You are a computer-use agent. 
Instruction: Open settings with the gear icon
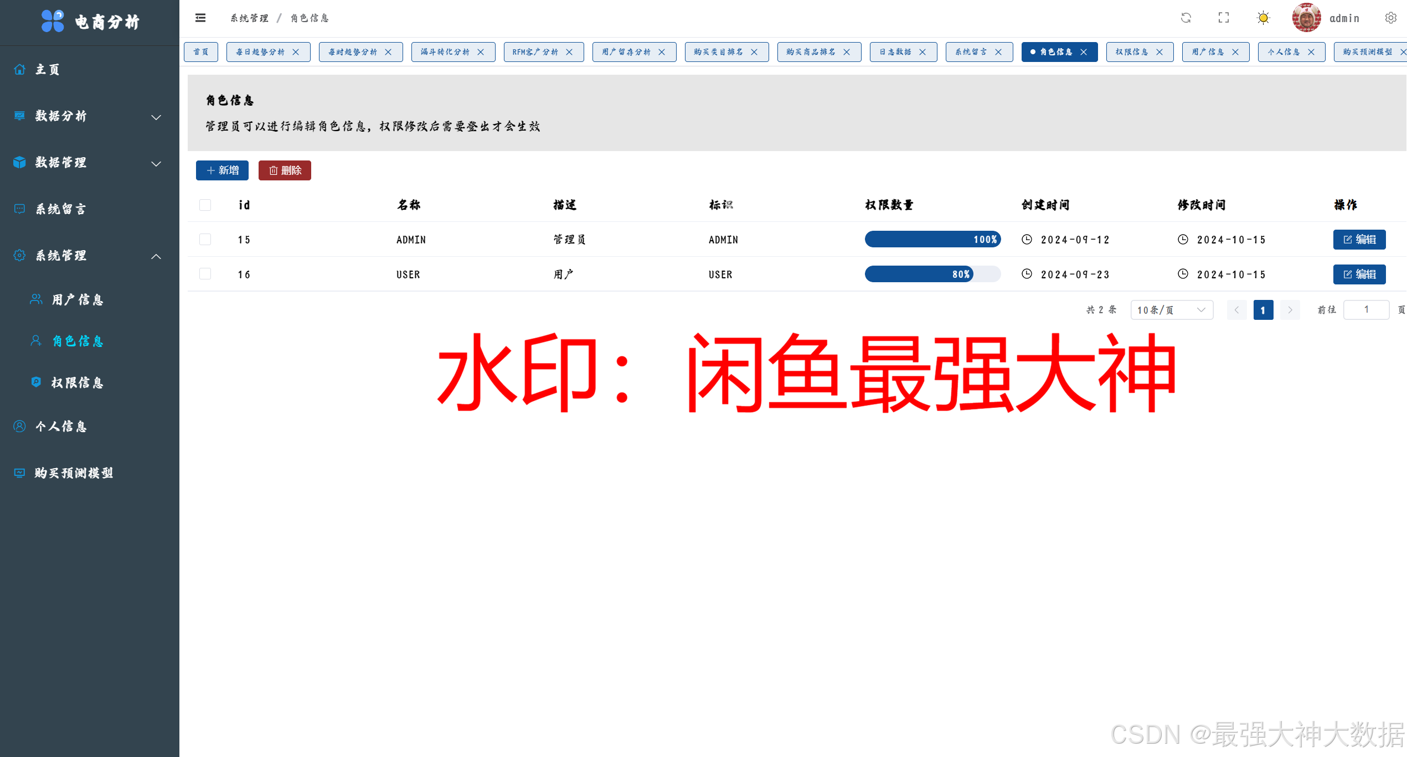click(x=1391, y=18)
